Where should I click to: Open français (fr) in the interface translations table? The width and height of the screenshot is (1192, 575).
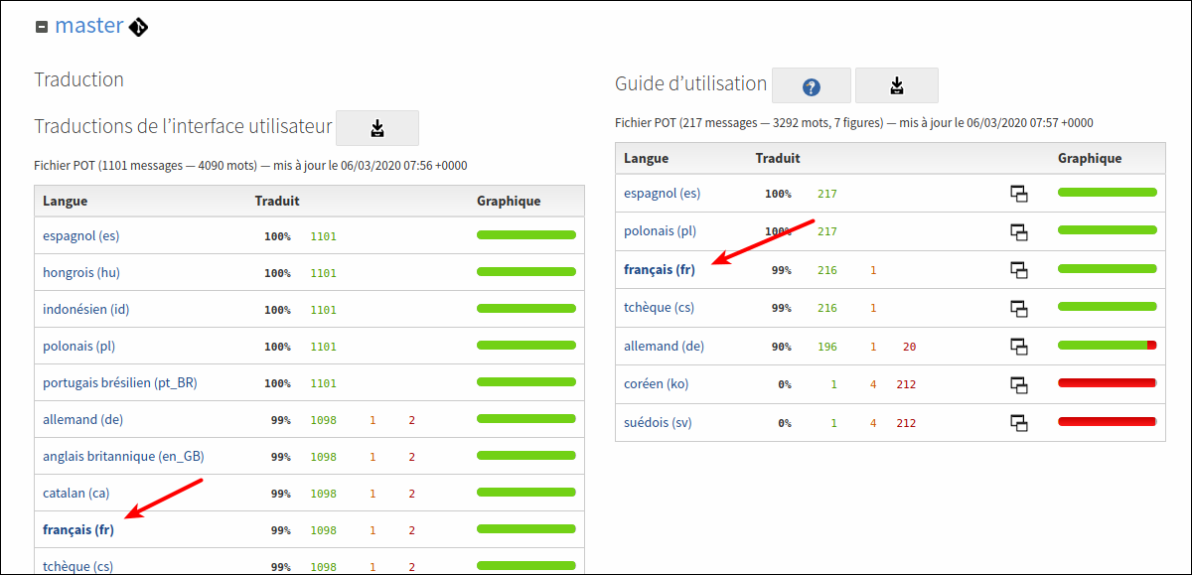click(78, 530)
